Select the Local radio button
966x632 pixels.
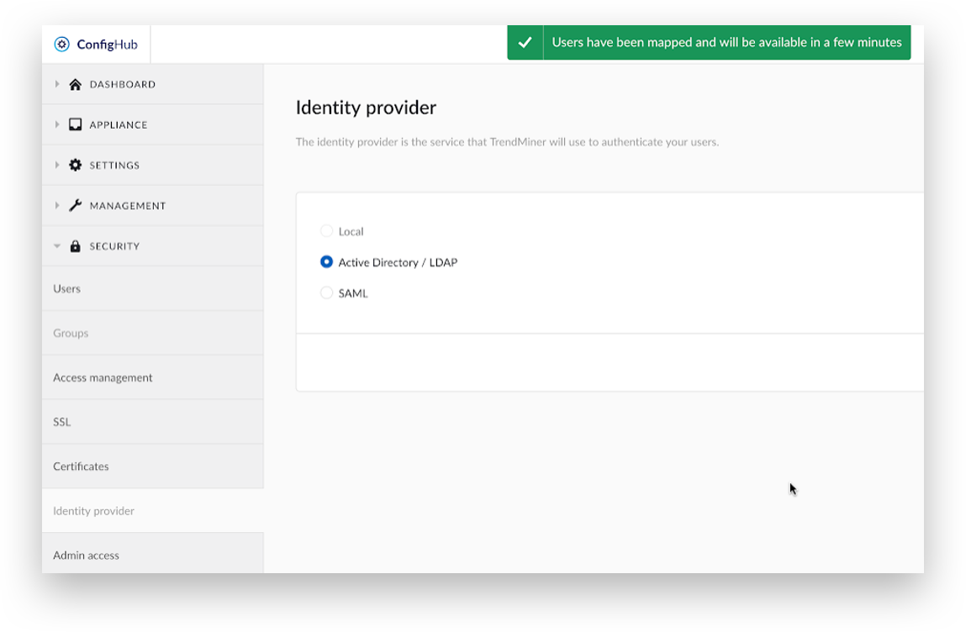(x=326, y=231)
